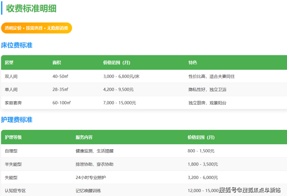Screen dimensions: 287x196
Task: Click the 房型 column header
Action: 9,63
